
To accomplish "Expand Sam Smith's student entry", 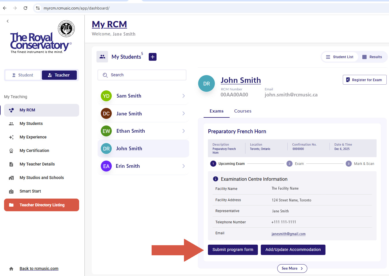I will tap(183, 96).
